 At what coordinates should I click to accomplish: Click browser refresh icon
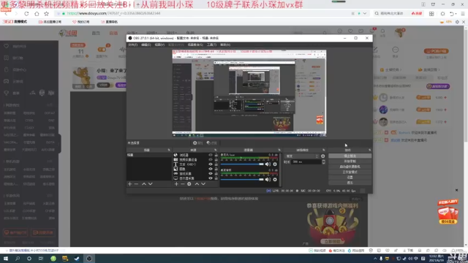[x=26, y=14]
